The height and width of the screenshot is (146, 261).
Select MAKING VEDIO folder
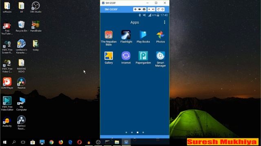[x=22, y=66]
